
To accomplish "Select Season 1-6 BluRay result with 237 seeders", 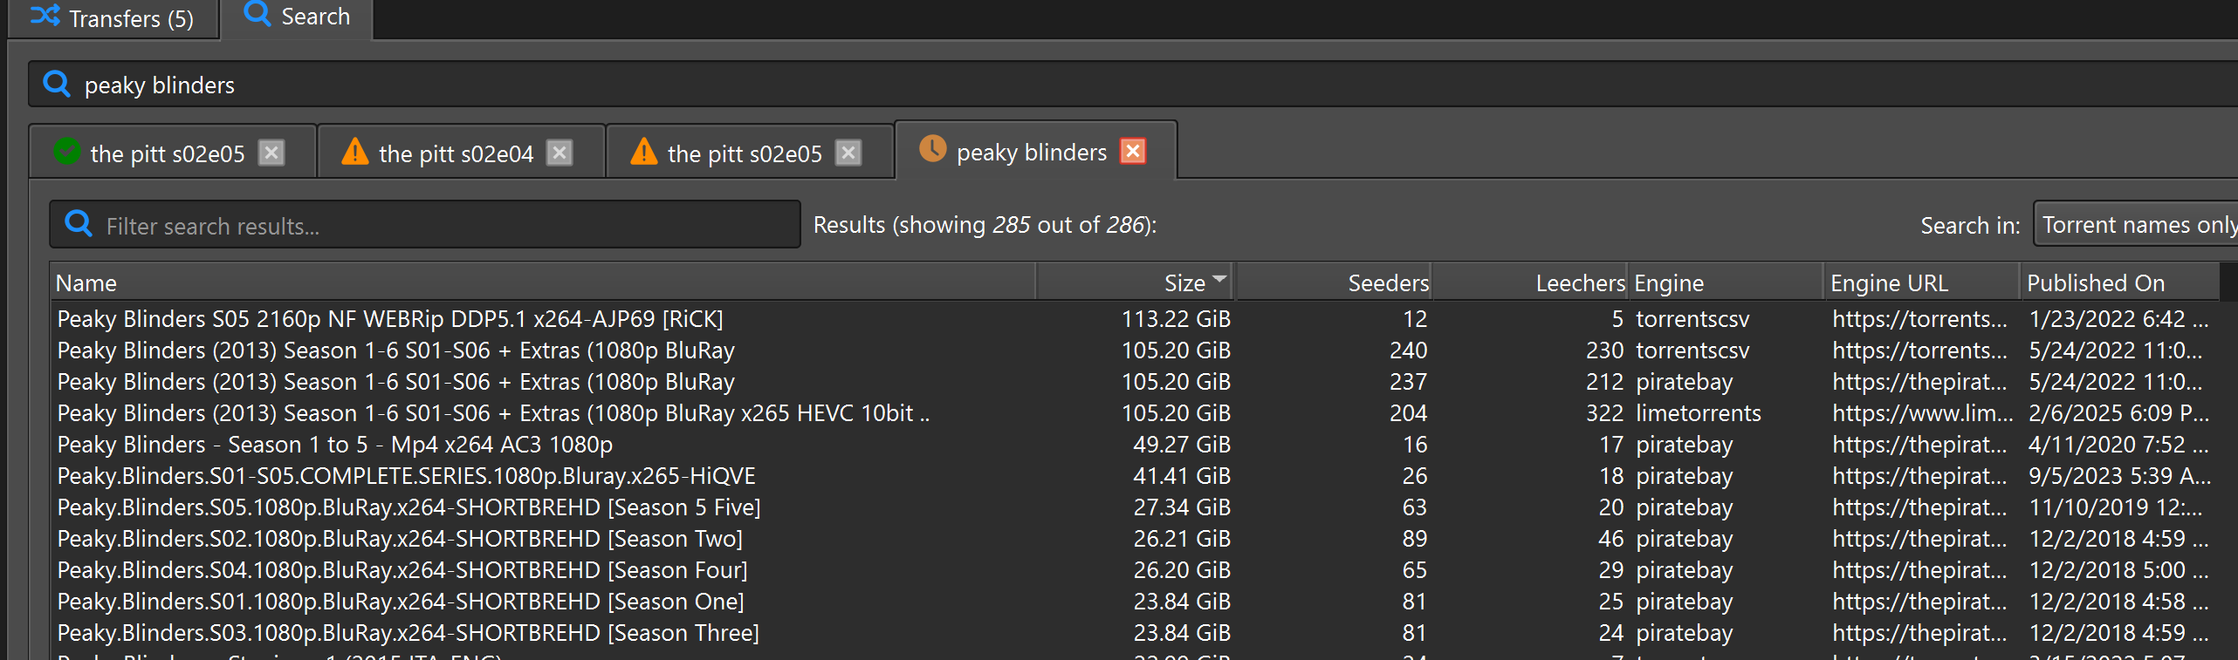I will [396, 382].
